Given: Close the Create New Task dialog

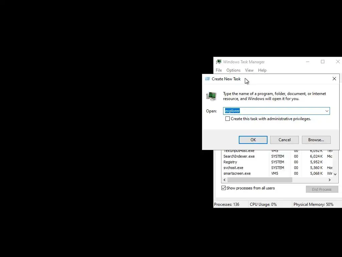Looking at the screenshot, I should pyautogui.click(x=334, y=79).
